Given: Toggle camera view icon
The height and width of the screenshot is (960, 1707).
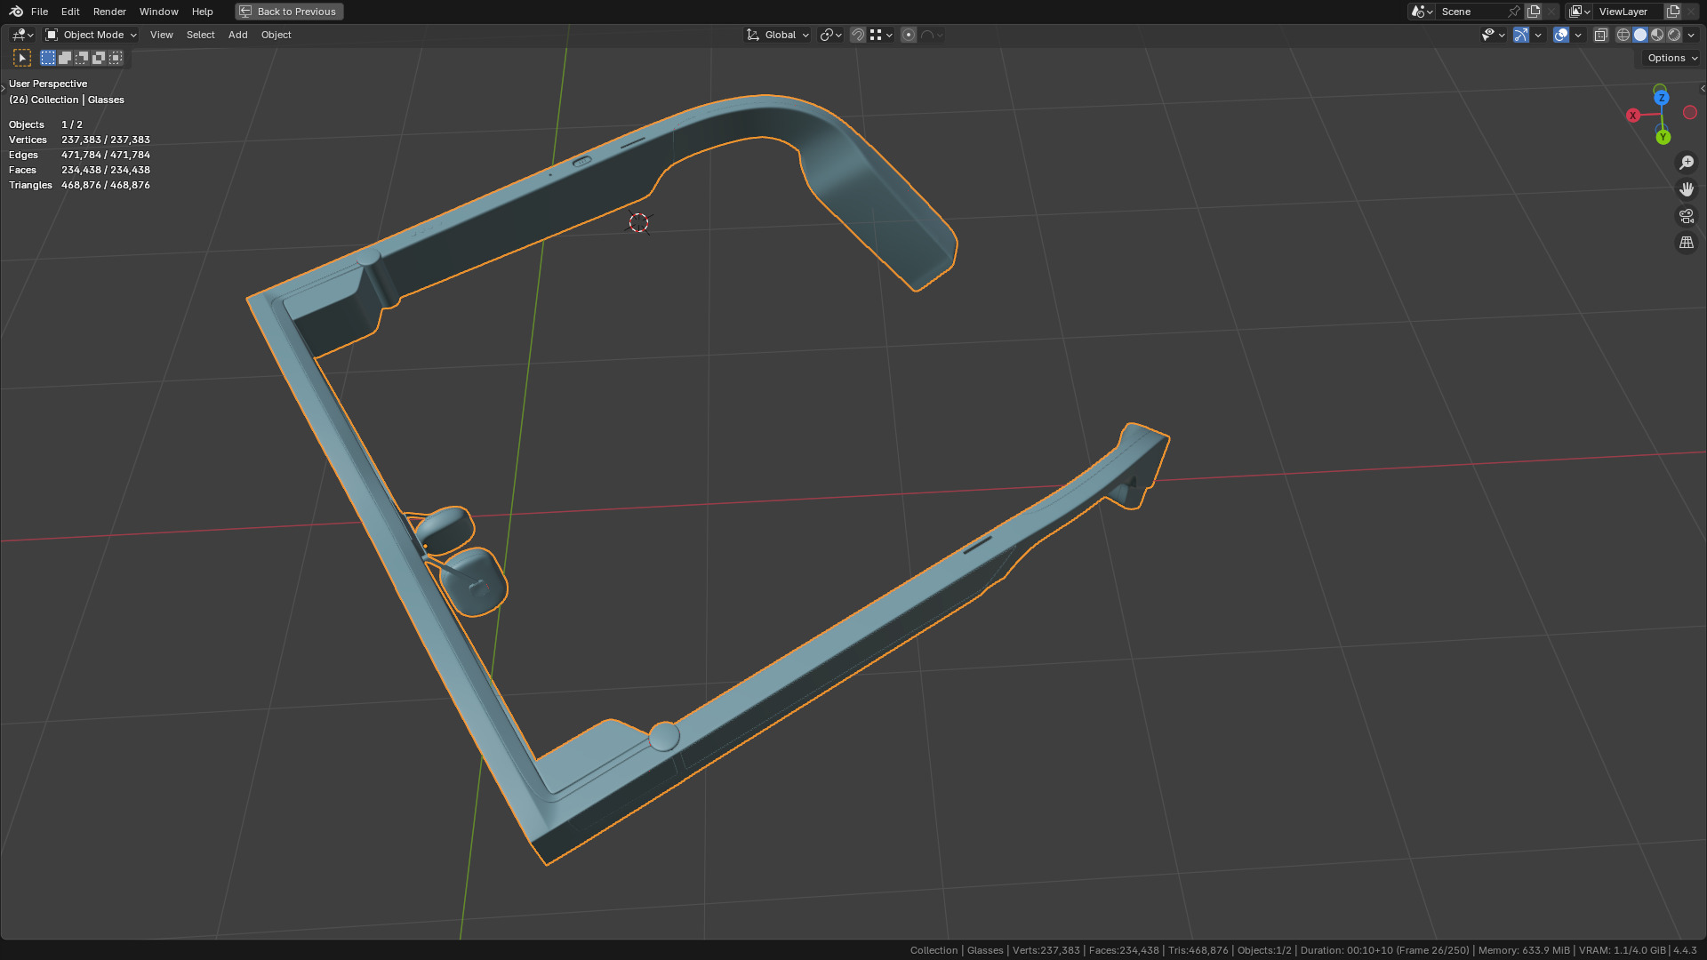Looking at the screenshot, I should coord(1686,216).
